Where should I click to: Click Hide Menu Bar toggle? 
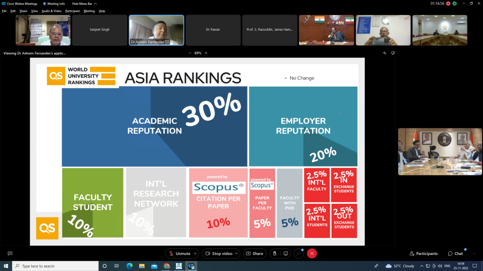[84, 4]
